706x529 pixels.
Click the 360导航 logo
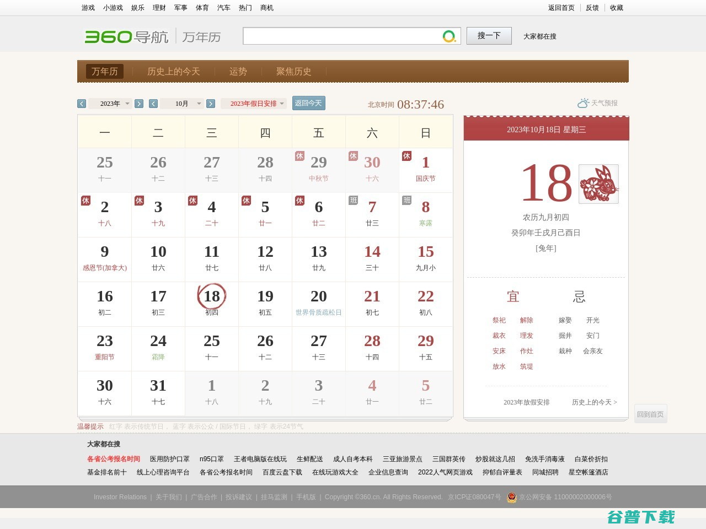126,36
